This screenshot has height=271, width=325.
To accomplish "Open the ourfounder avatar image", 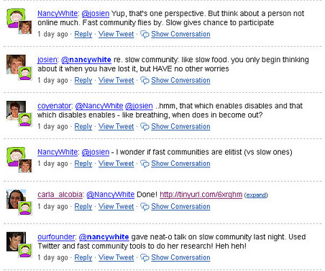I will tap(16, 241).
